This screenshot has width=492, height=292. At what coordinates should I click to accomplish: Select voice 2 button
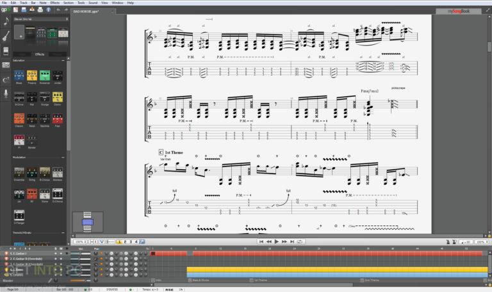tap(125, 242)
